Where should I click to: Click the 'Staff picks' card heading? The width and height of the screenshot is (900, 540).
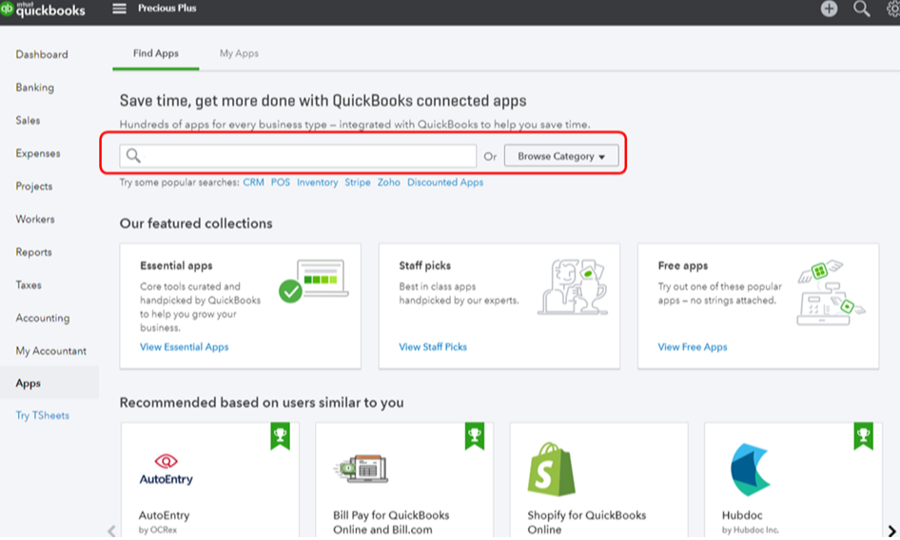click(x=424, y=265)
